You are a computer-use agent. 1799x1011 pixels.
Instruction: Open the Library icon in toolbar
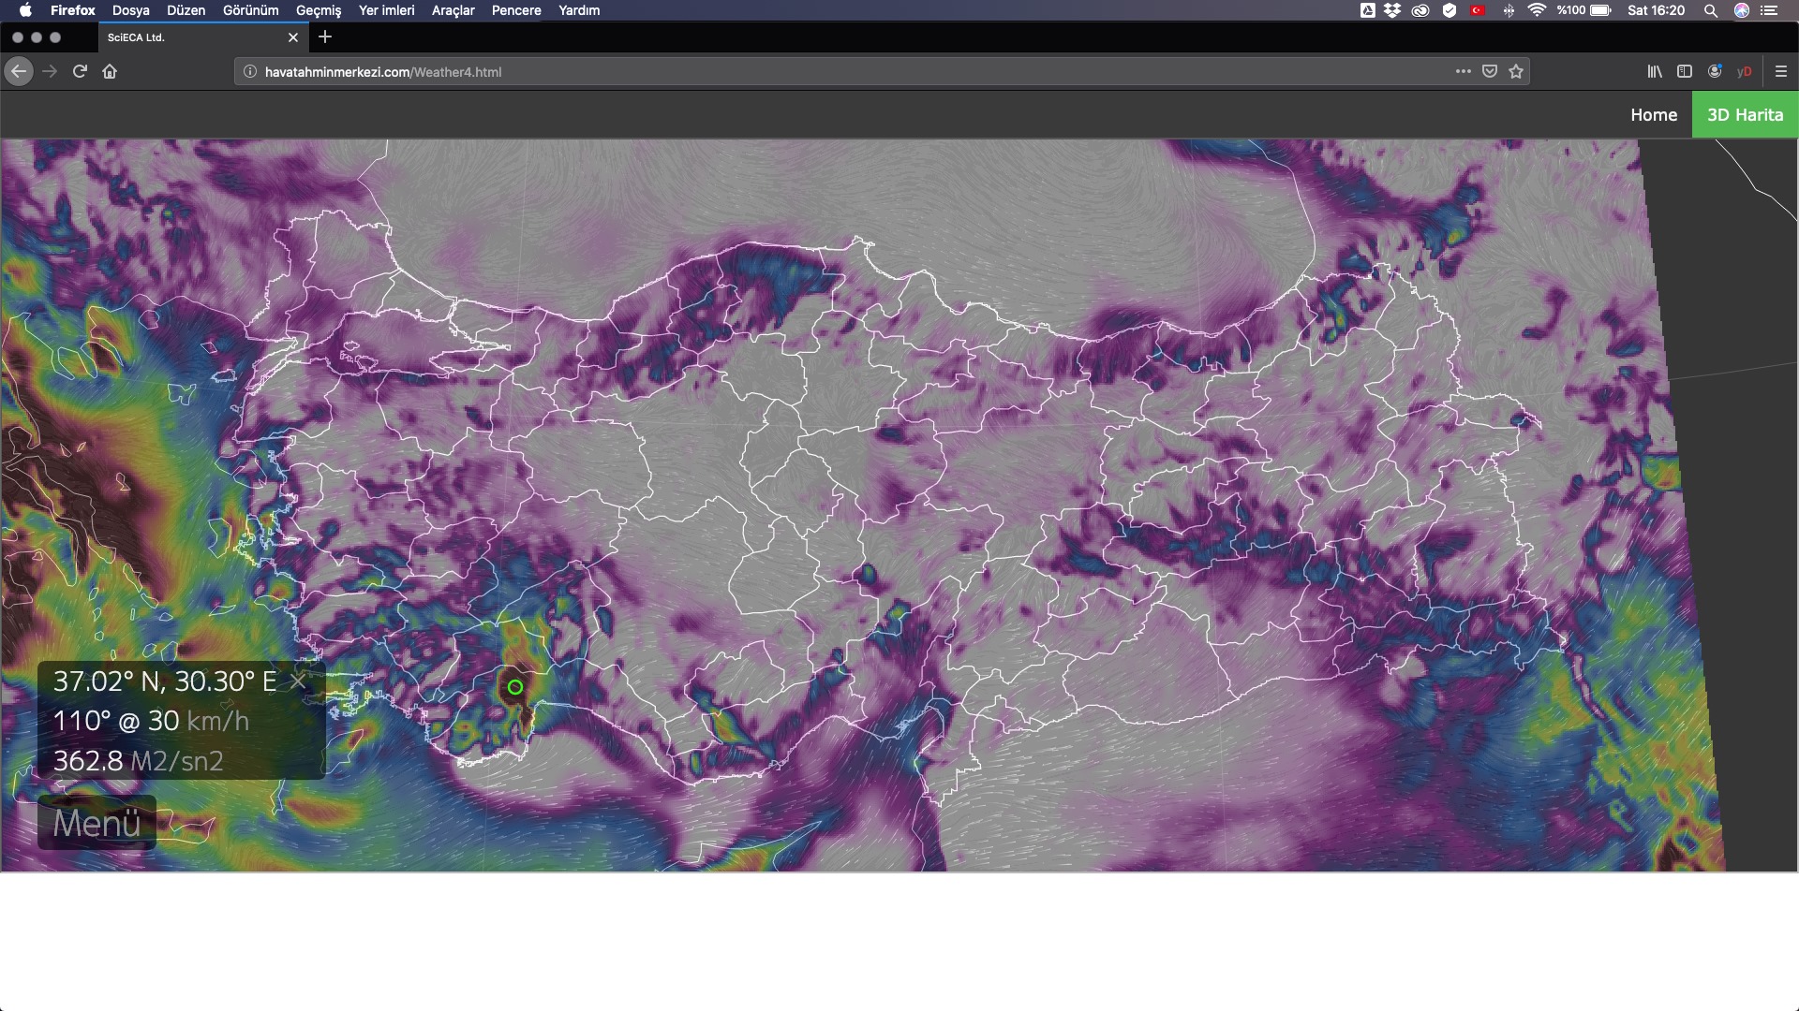1655,71
